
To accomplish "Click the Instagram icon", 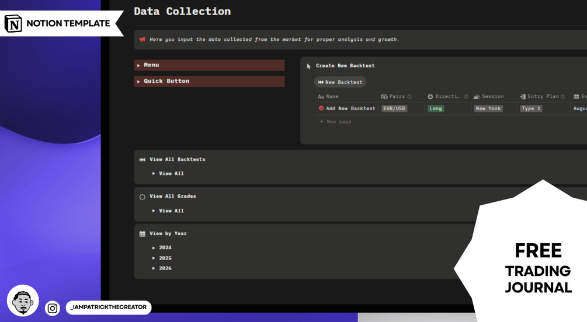I will pyautogui.click(x=53, y=308).
